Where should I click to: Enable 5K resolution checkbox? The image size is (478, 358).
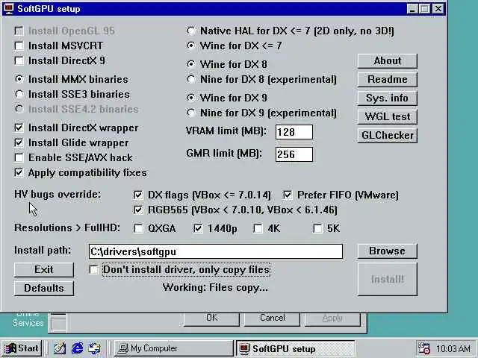[x=317, y=228]
